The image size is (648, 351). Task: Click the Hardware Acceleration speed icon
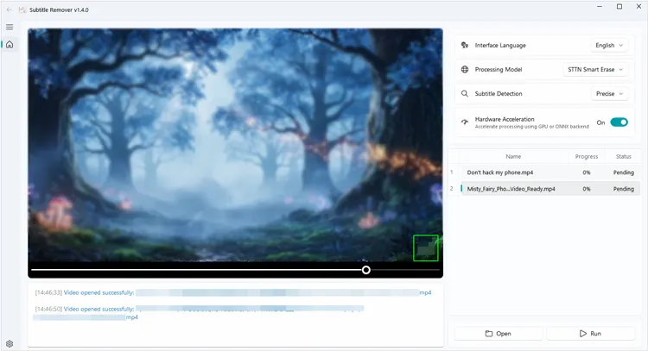pyautogui.click(x=465, y=122)
